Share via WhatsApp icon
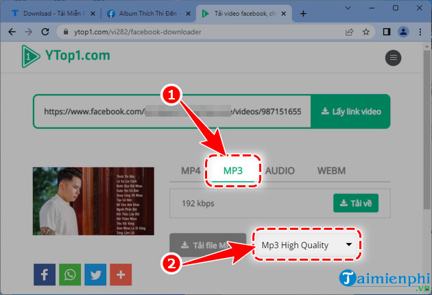432x295 pixels. (x=70, y=274)
